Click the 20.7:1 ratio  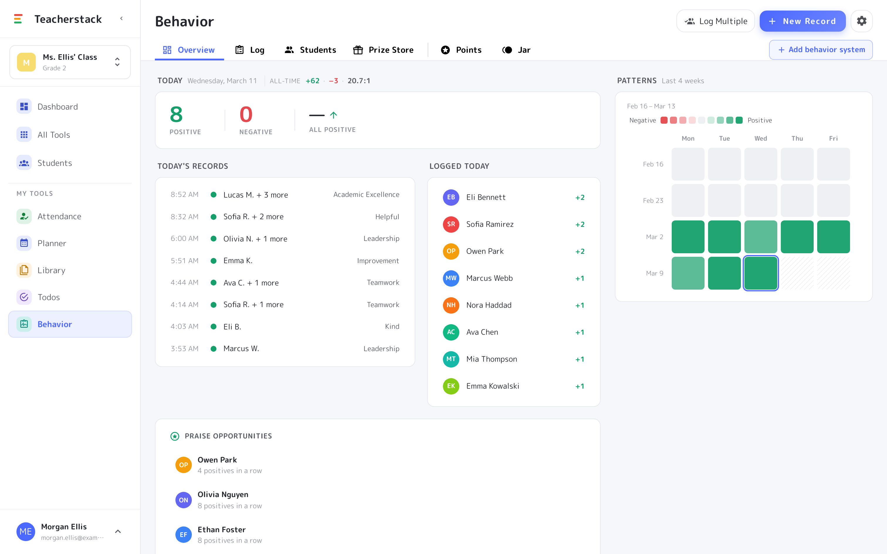pos(359,81)
